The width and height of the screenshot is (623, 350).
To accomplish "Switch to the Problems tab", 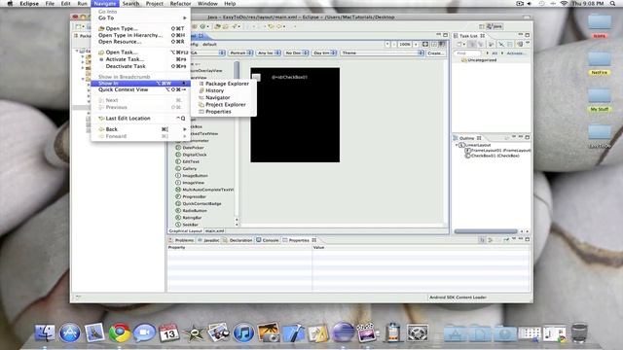I will pos(181,240).
